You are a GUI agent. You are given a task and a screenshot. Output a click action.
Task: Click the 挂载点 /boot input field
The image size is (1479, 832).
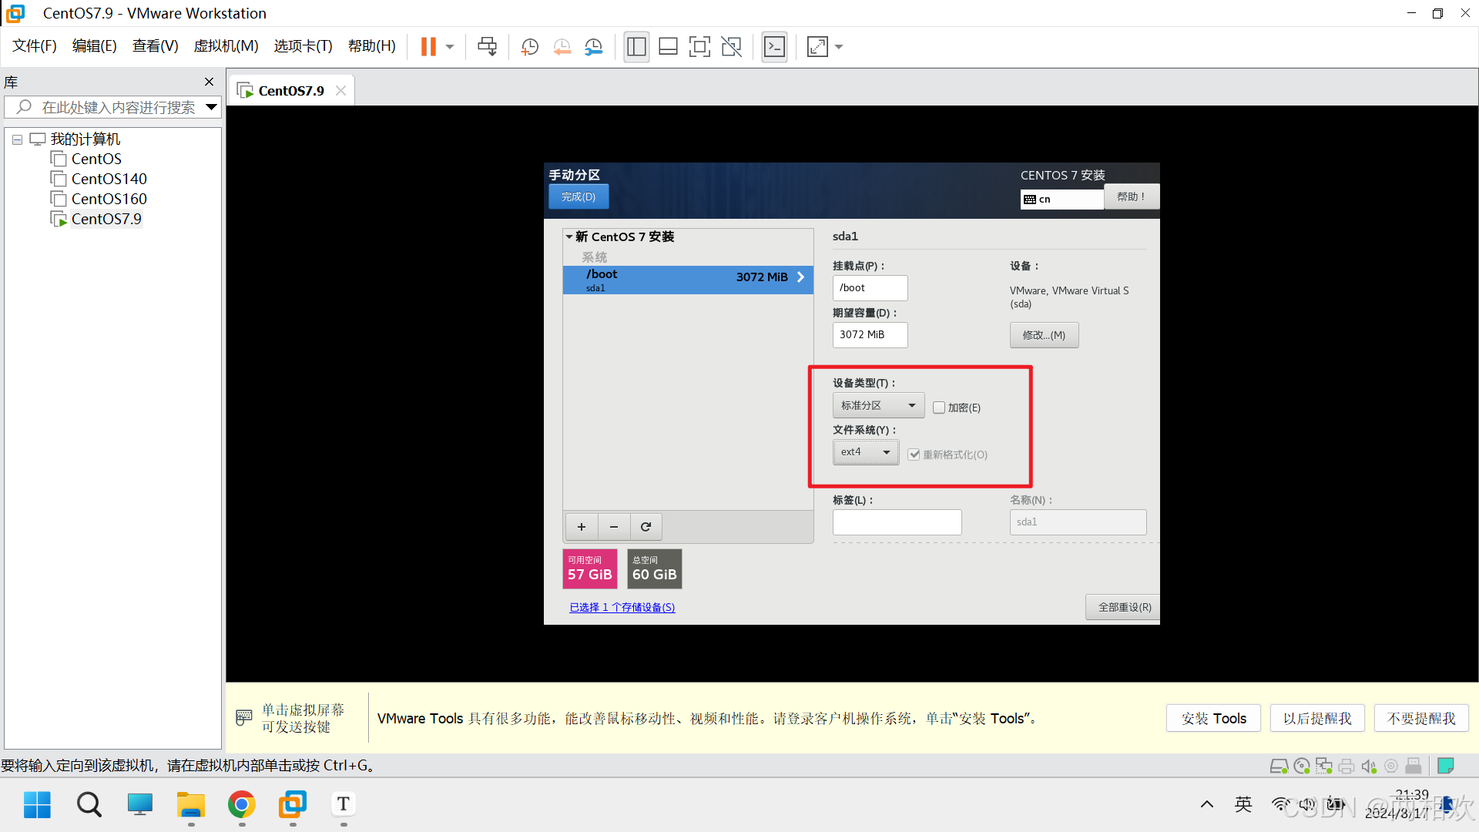(x=870, y=288)
